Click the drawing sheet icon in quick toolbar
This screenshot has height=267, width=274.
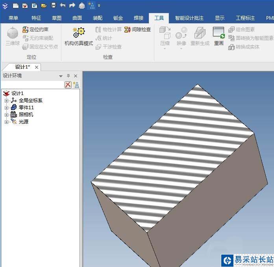(x=34, y=6)
